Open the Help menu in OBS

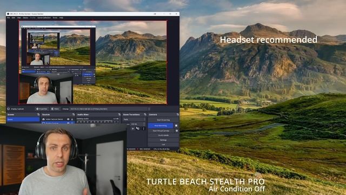tap(61, 18)
